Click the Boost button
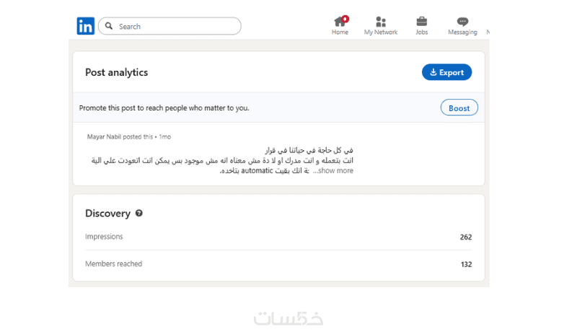Image resolution: width=577 pixels, height=332 pixels. coord(459,108)
